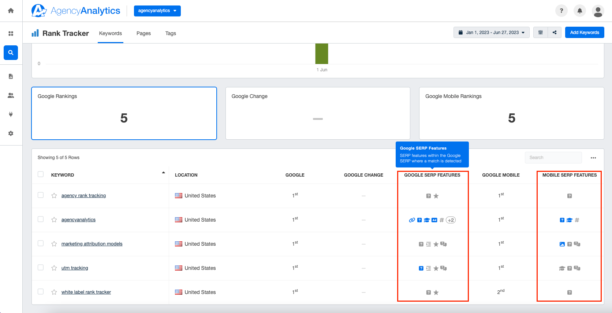Click the blue question icon in utm tracking Google features

421,268
